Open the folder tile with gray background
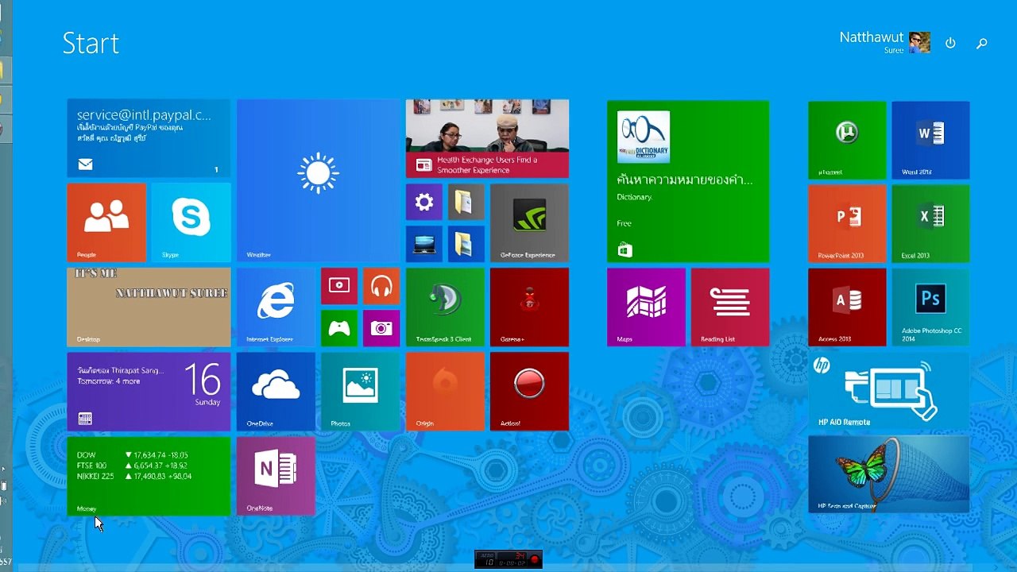1017x572 pixels. tap(466, 202)
